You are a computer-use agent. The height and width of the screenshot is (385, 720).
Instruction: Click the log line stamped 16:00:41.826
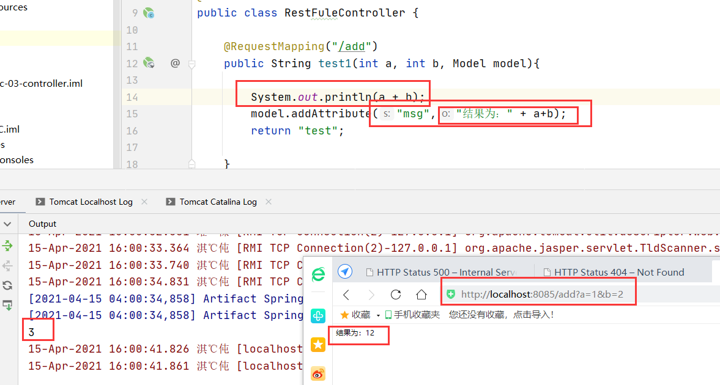tap(166, 349)
